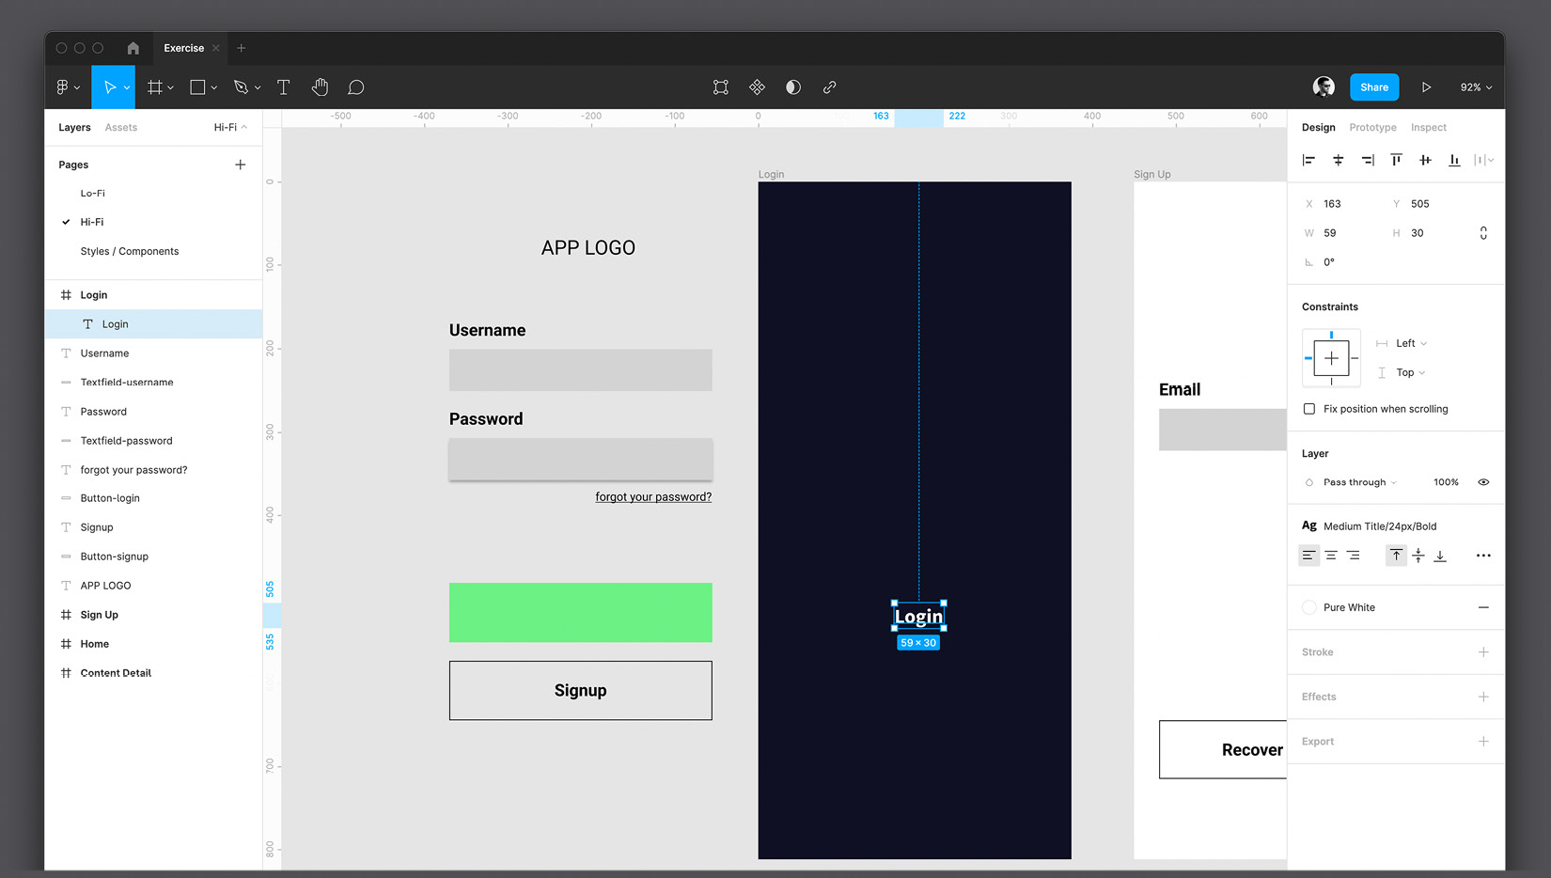Select the Frame tool
This screenshot has width=1551, height=878.
[155, 86]
